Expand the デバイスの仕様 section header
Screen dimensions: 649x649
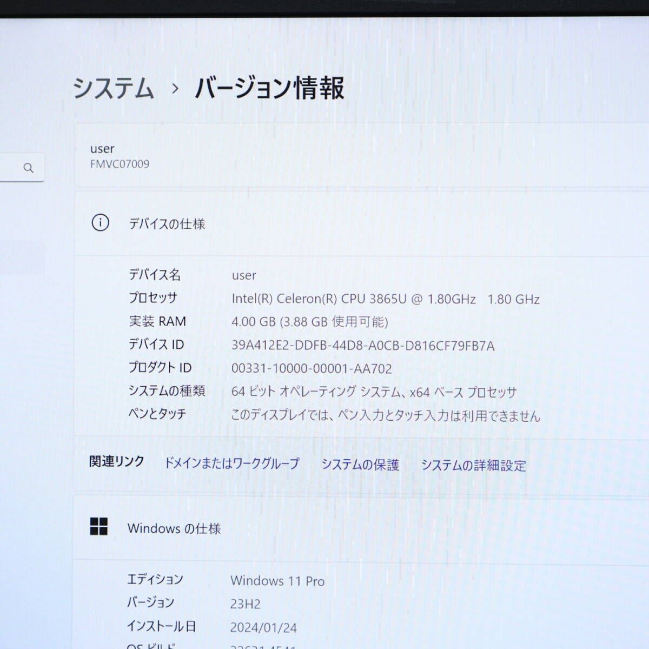coord(361,223)
